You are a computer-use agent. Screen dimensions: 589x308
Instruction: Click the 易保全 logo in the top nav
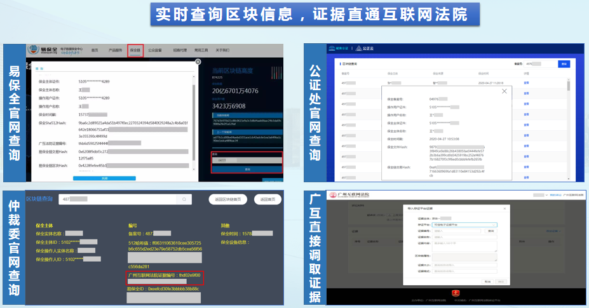43,50
